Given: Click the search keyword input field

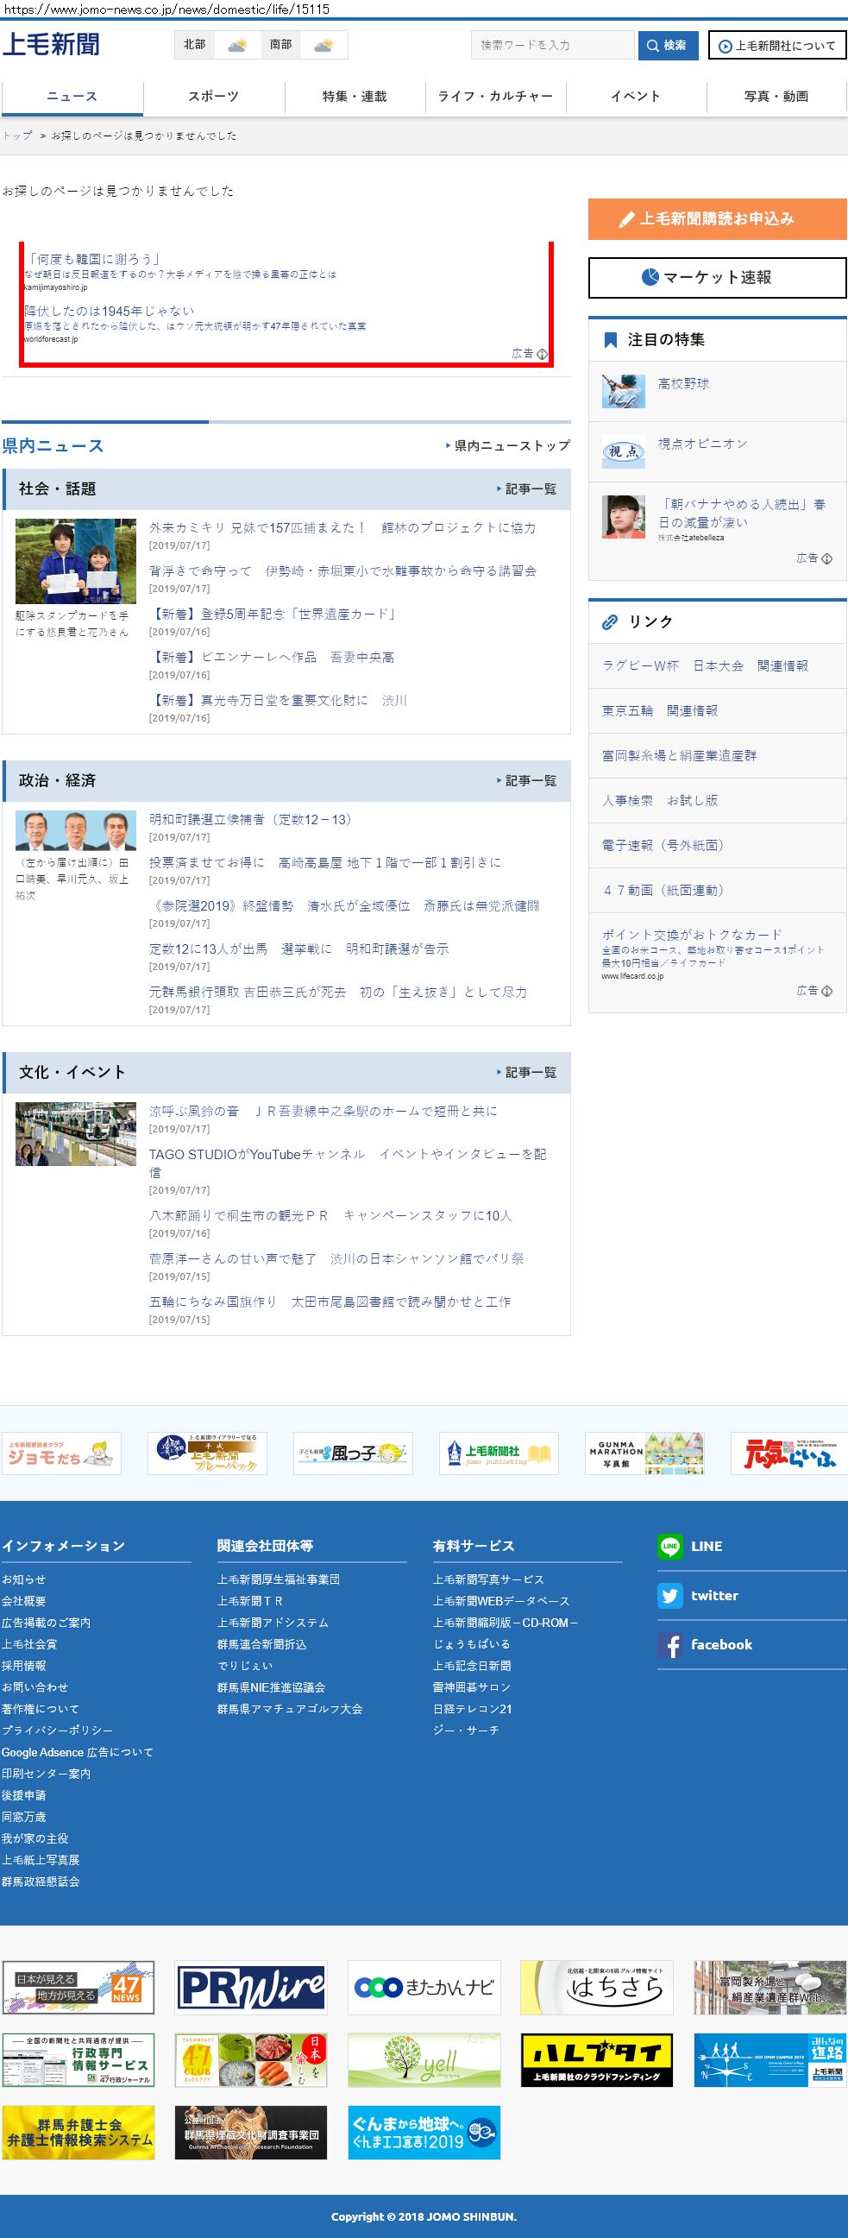Looking at the screenshot, I should pos(553,45).
